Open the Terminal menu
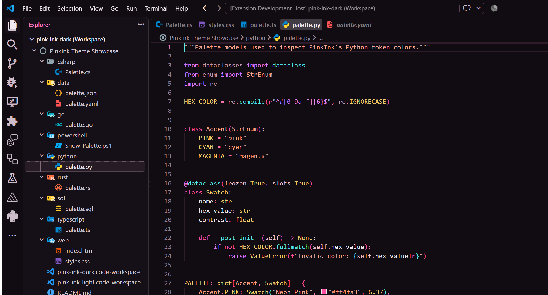This screenshot has height=295, width=548. 156,8
